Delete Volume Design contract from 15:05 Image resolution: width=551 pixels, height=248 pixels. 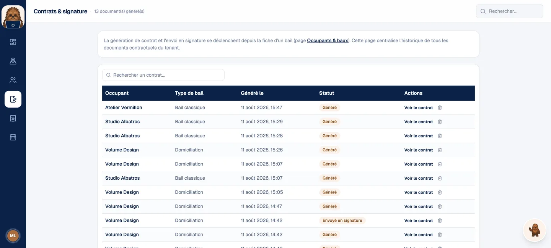tap(440, 192)
